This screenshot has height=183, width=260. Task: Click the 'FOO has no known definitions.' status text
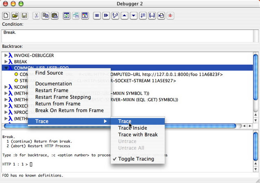pos(32,175)
